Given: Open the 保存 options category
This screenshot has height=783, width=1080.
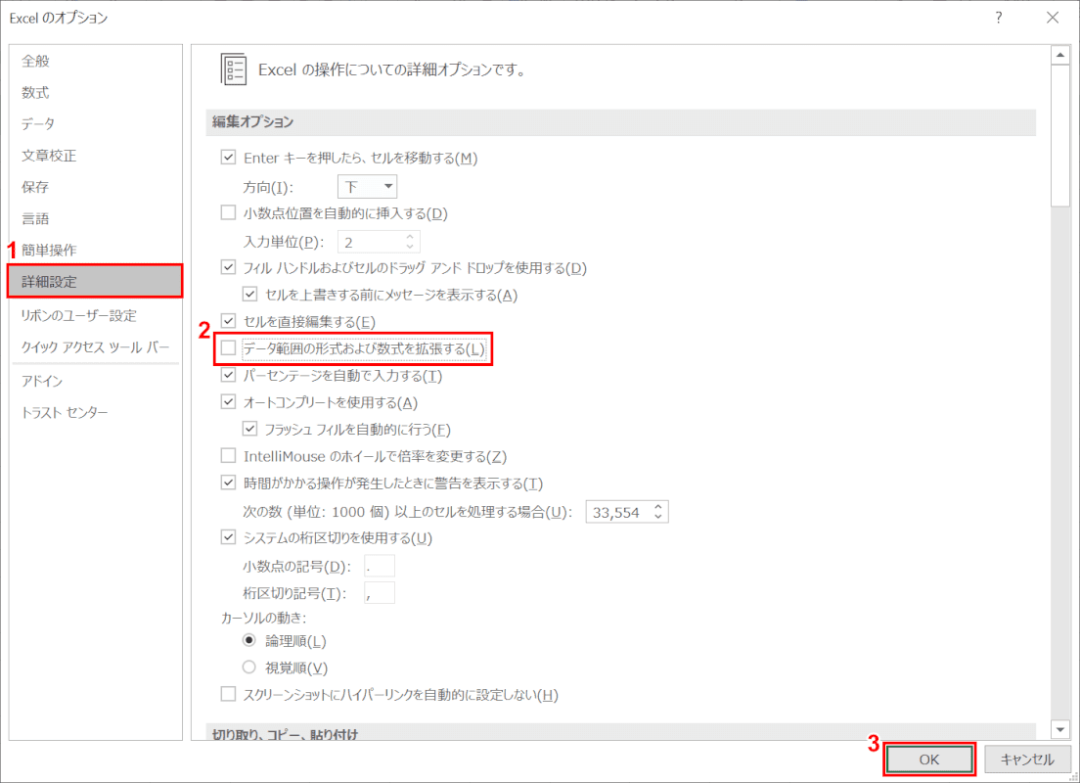Looking at the screenshot, I should [x=95, y=187].
